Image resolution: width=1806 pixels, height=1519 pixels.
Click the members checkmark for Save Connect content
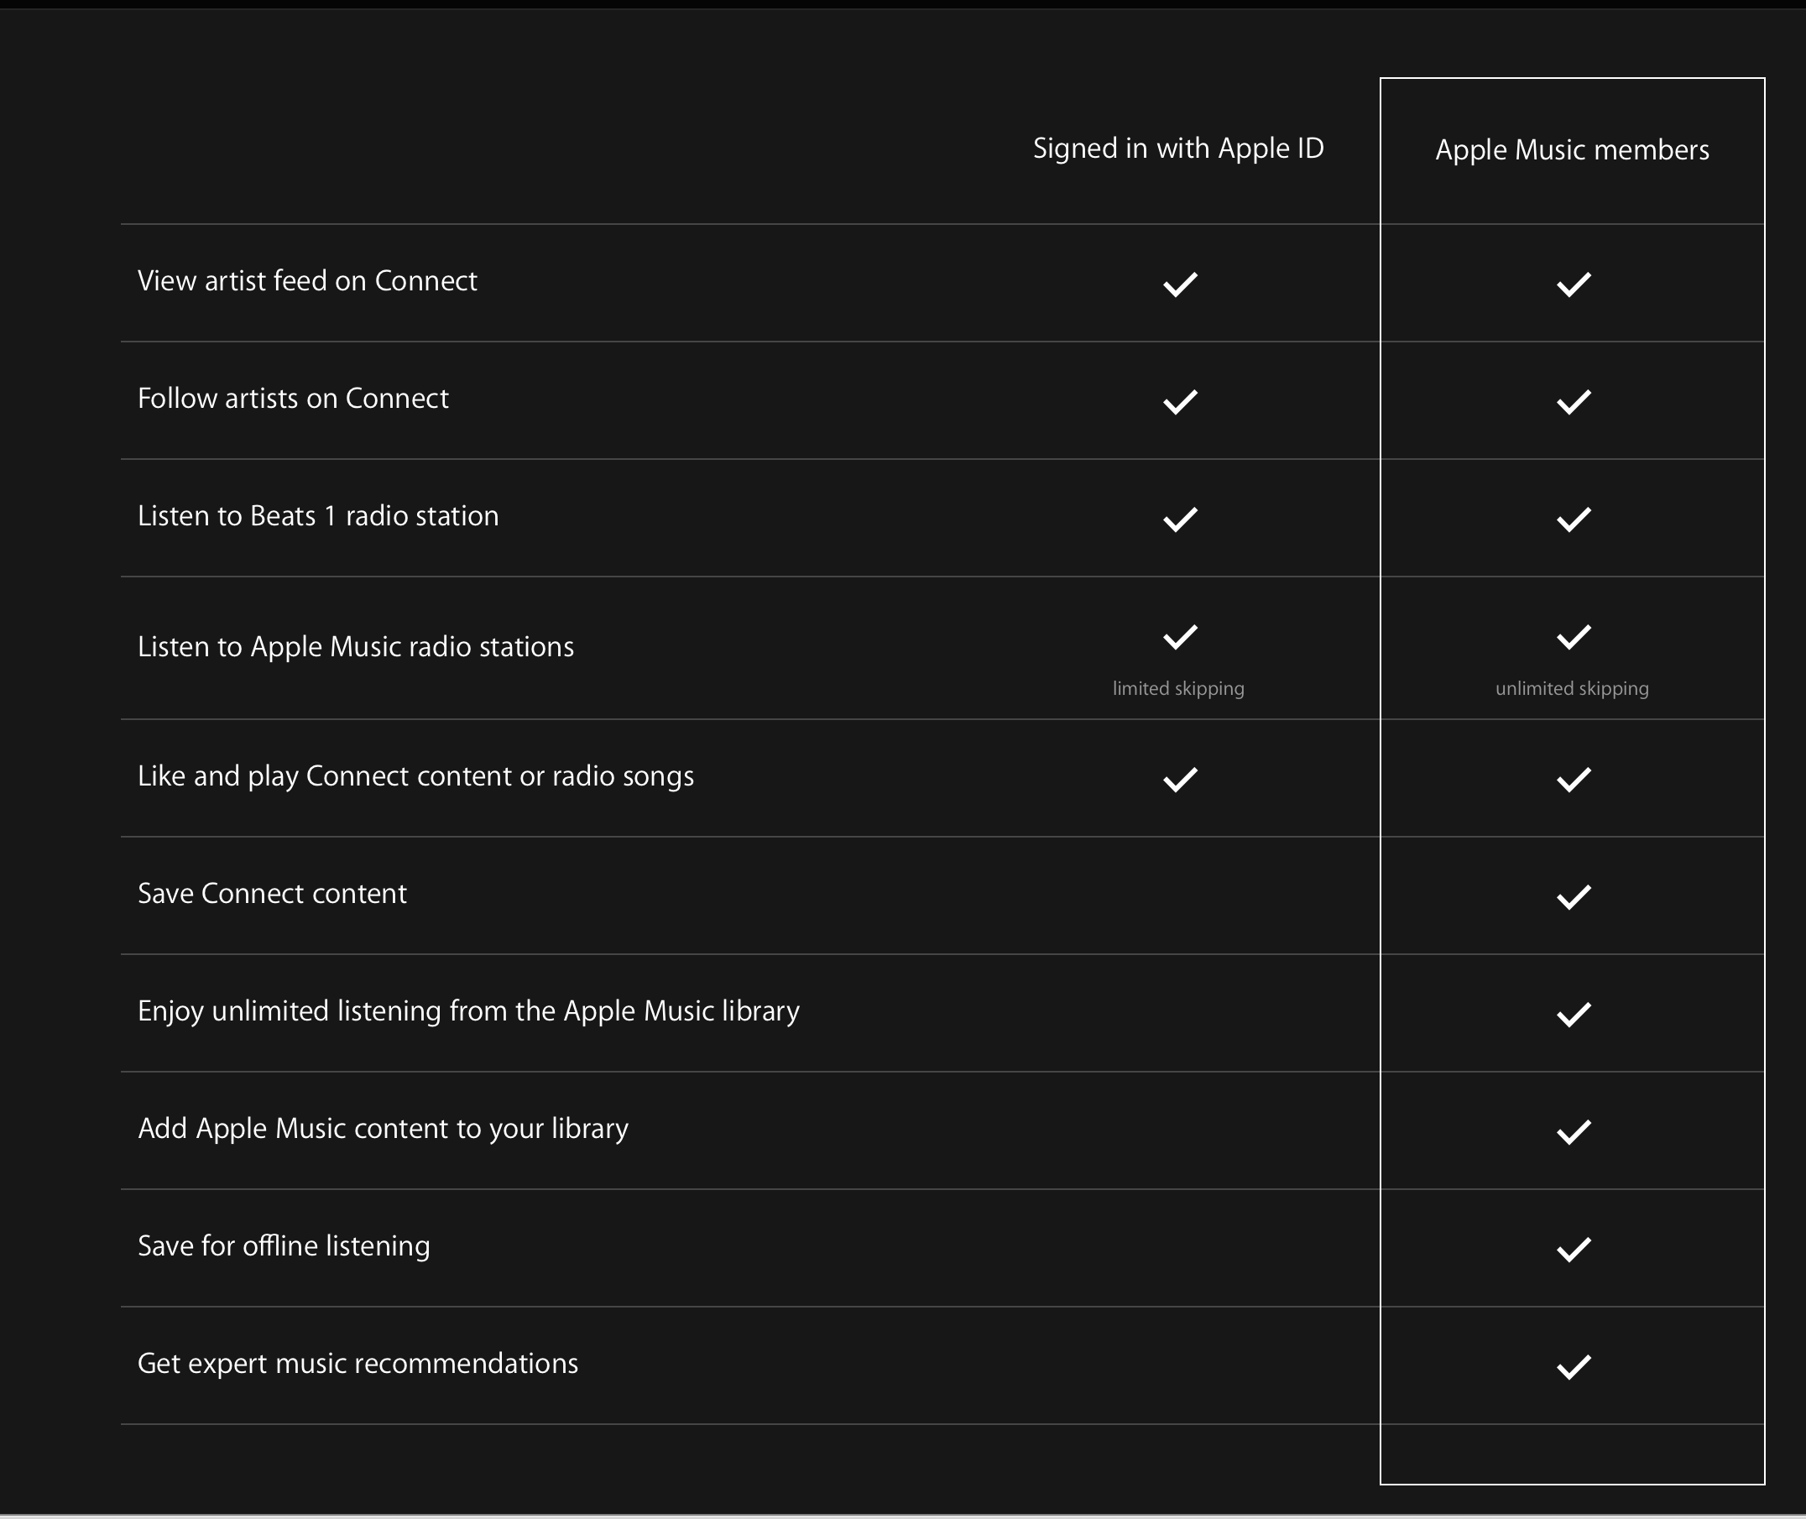[x=1573, y=896]
